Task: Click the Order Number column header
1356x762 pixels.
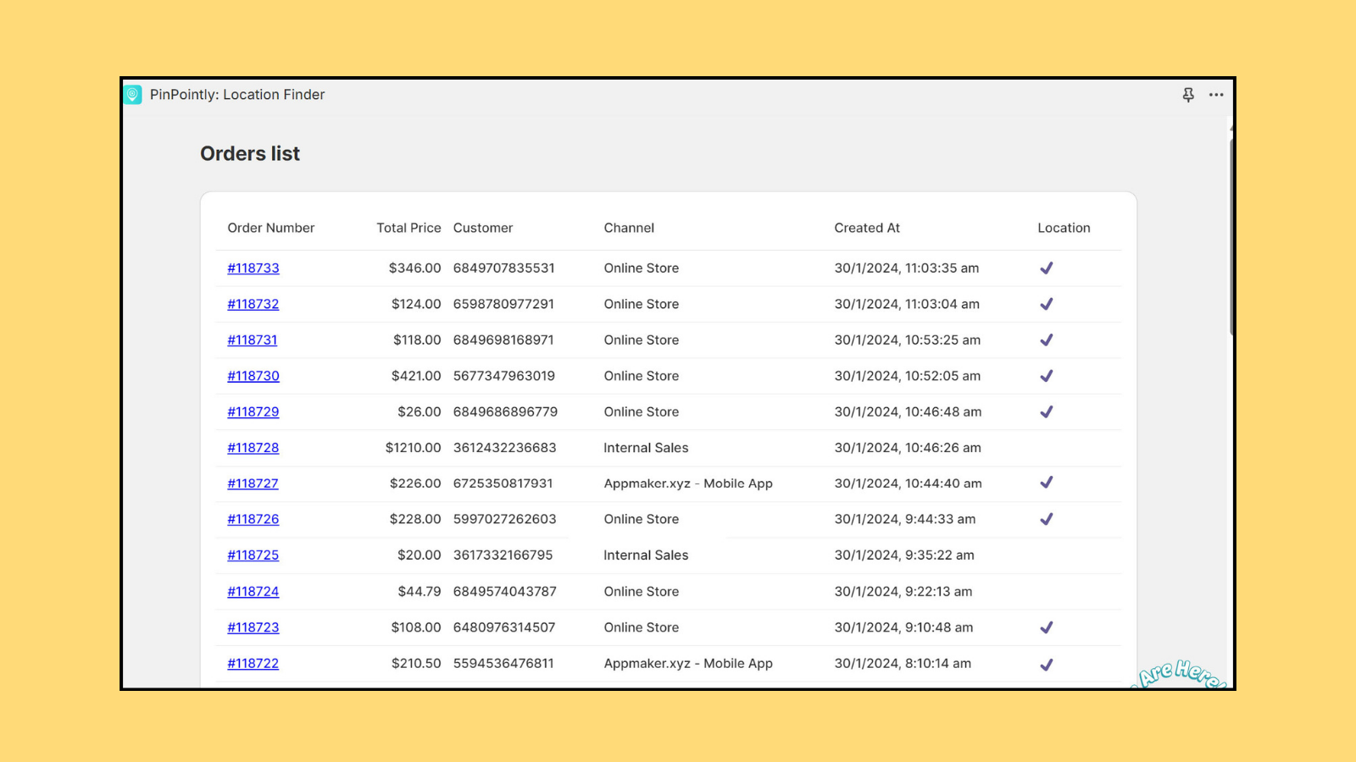Action: [x=271, y=228]
